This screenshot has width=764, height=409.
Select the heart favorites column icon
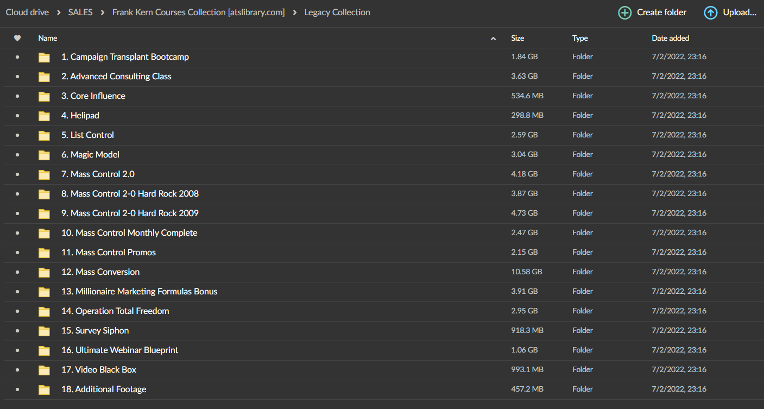(x=17, y=38)
